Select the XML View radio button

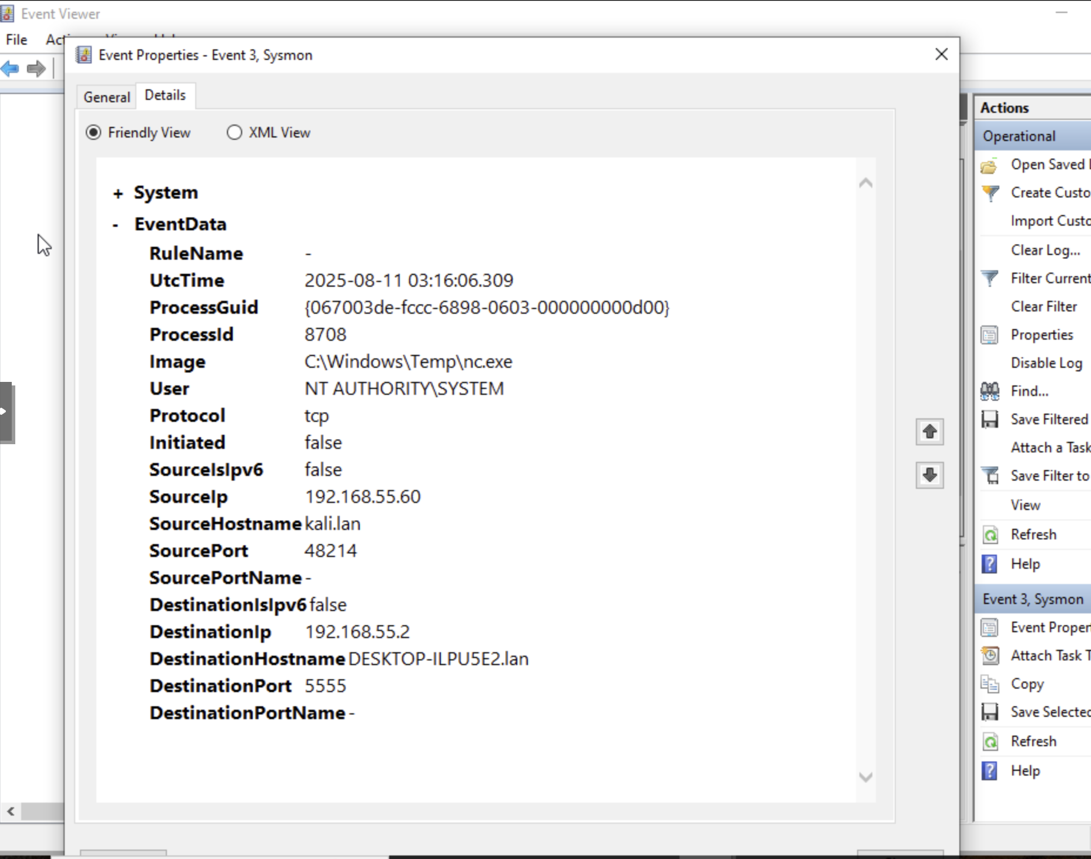pos(234,132)
